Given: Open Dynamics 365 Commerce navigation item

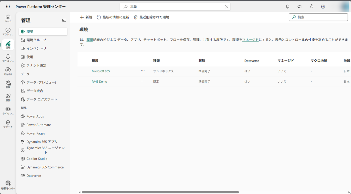Looking at the screenshot, I should click(x=43, y=167).
